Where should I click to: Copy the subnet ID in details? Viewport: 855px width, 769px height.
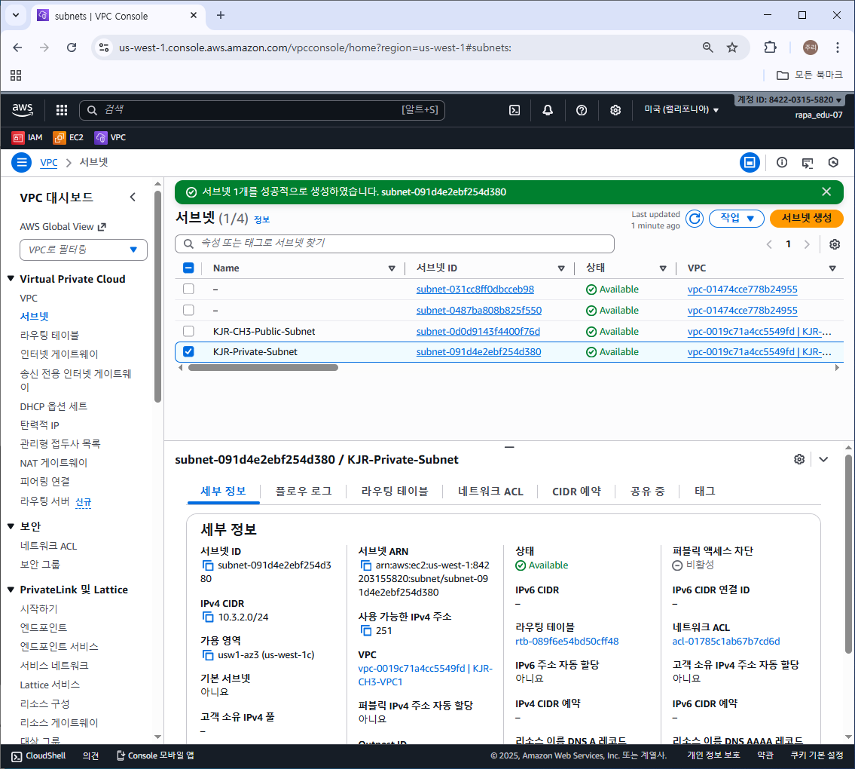click(x=208, y=565)
